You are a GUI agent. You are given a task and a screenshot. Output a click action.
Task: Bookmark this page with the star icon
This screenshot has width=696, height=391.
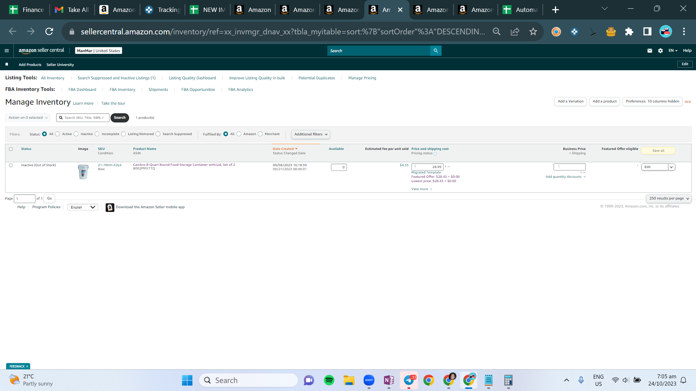(x=533, y=31)
